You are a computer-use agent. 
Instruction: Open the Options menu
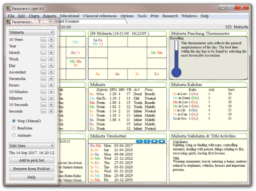pyautogui.click(x=127, y=16)
